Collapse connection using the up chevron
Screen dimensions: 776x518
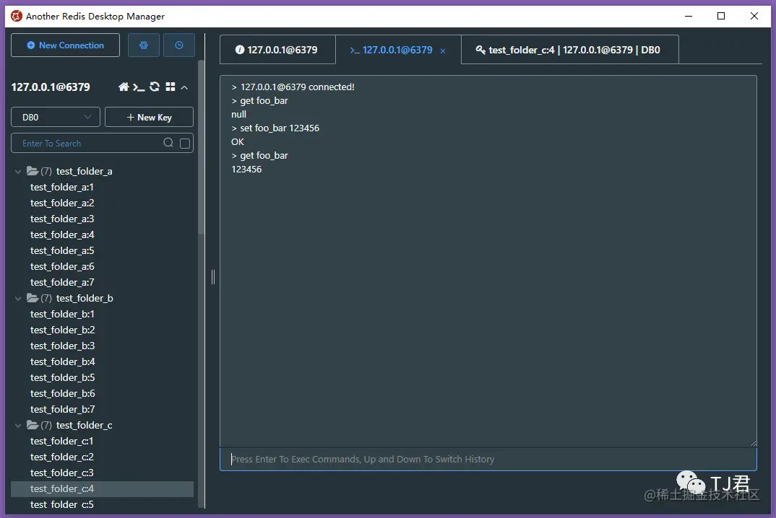(x=184, y=87)
